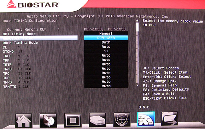Click scrollbar up arrow
Viewport: 205px width, 129px height.
pyautogui.click(x=137, y=20)
